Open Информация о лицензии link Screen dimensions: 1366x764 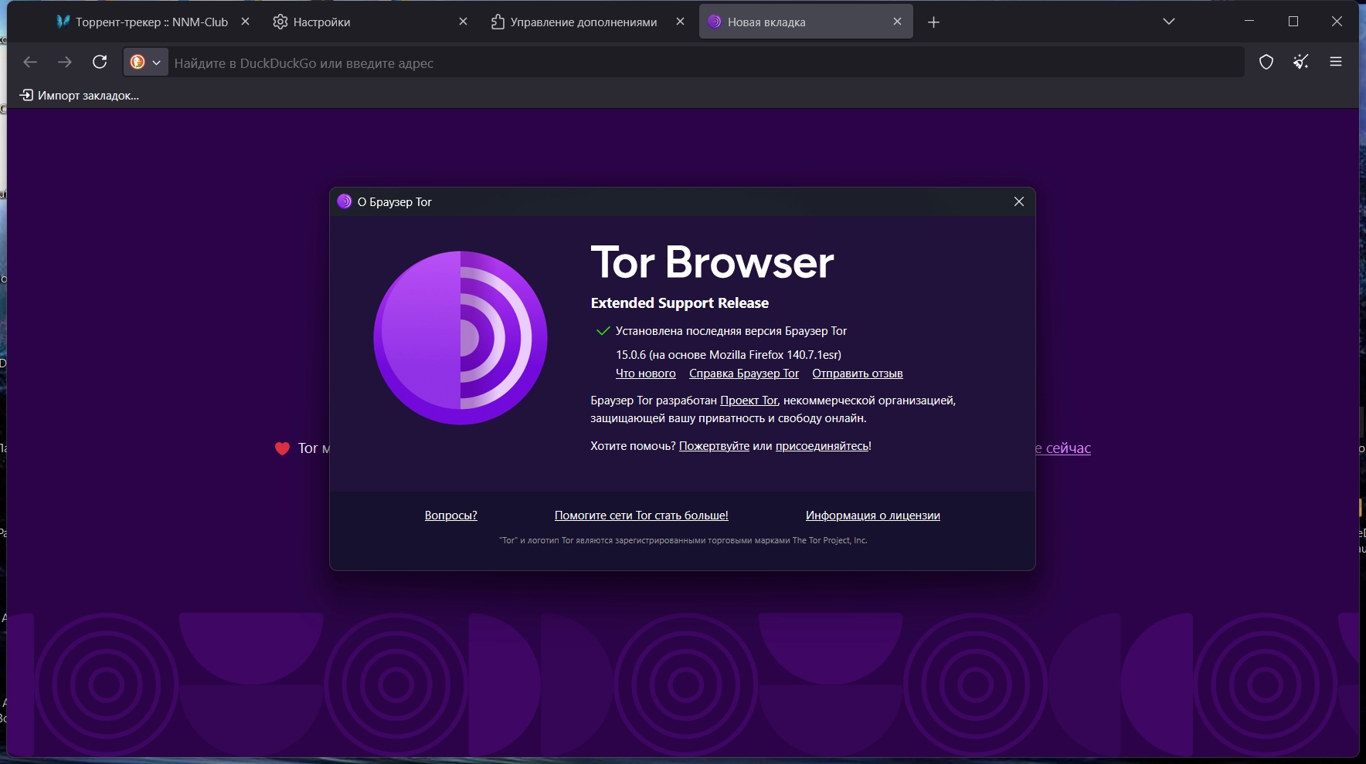[x=873, y=516]
